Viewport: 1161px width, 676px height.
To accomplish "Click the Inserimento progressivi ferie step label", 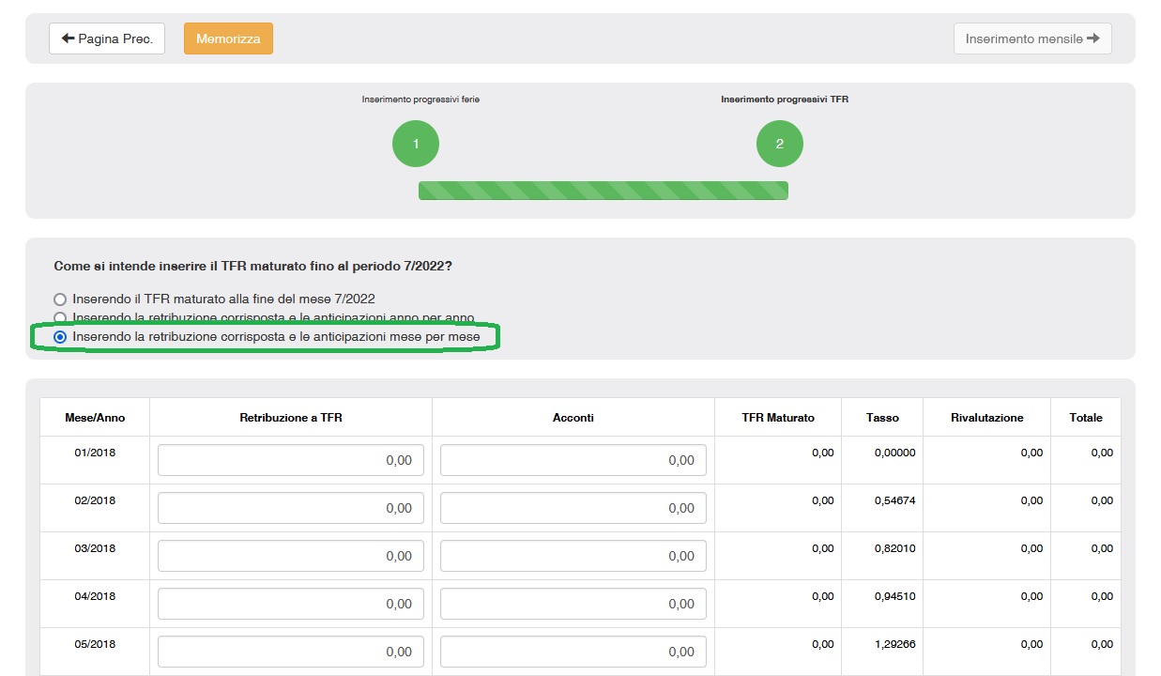I will point(420,100).
